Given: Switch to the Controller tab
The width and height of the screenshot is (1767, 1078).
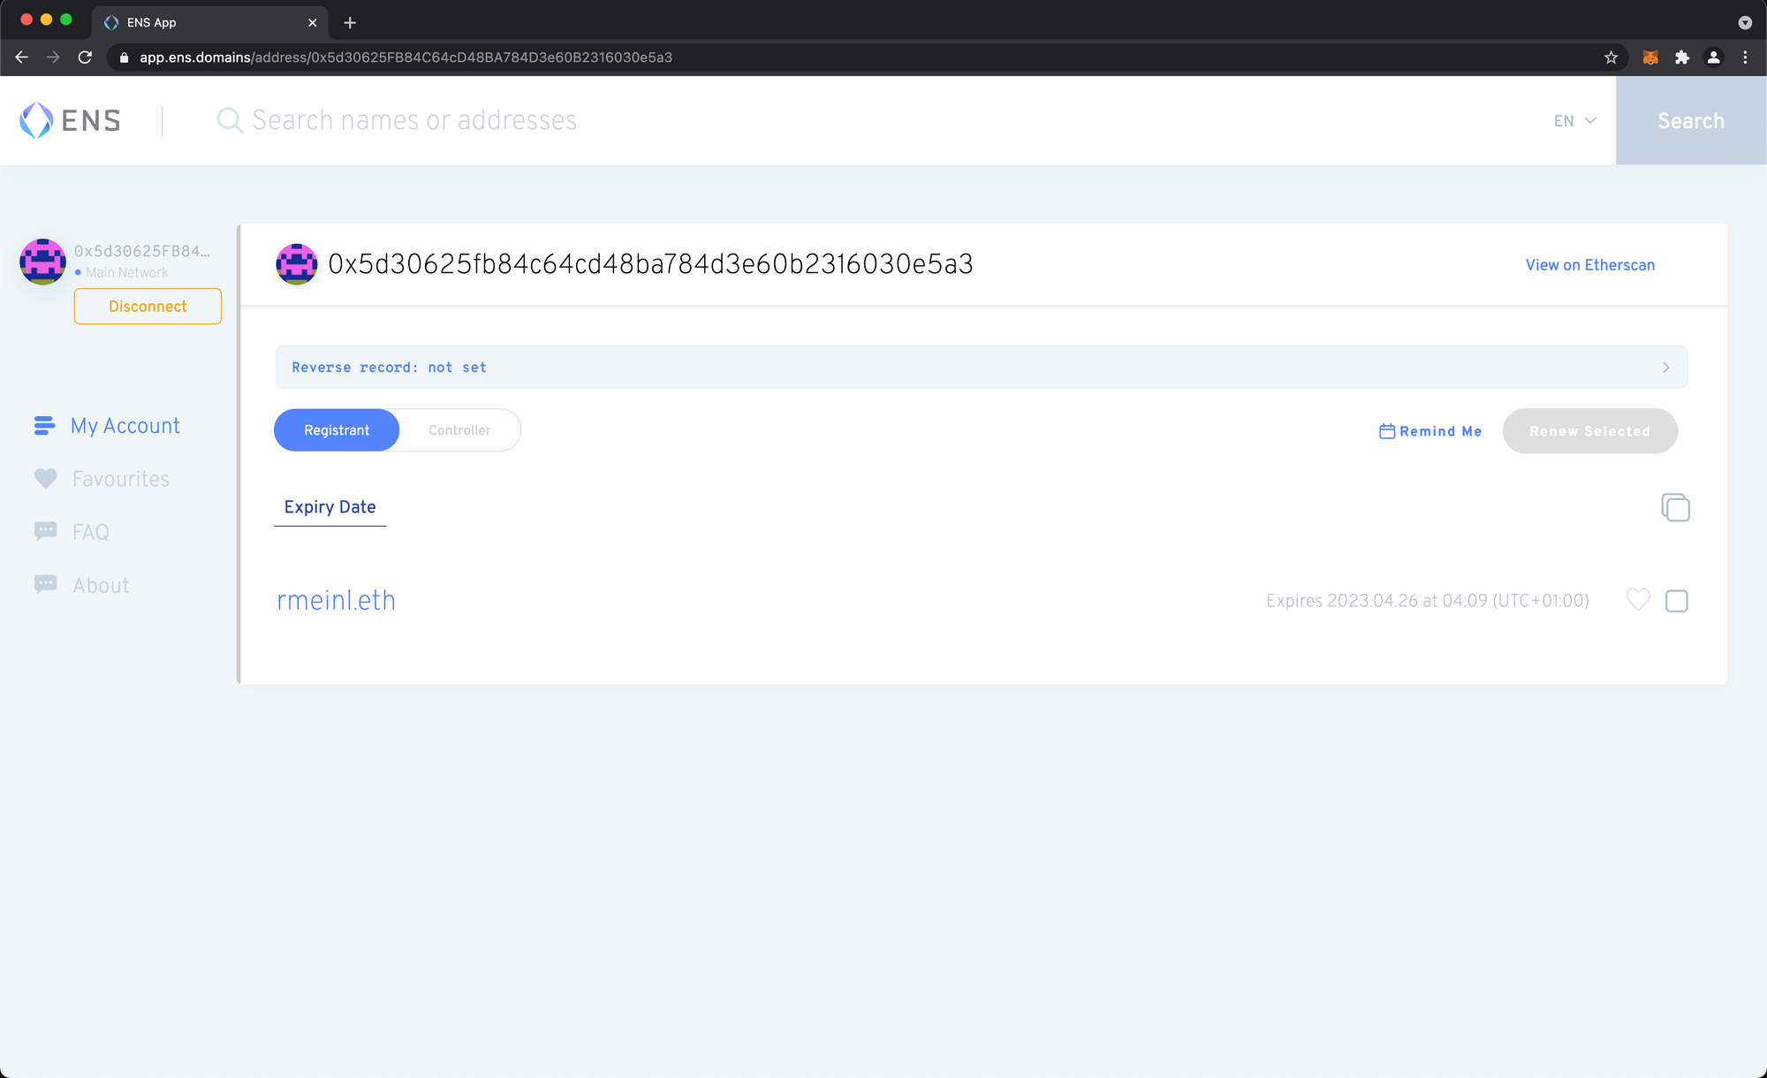Looking at the screenshot, I should (x=459, y=430).
